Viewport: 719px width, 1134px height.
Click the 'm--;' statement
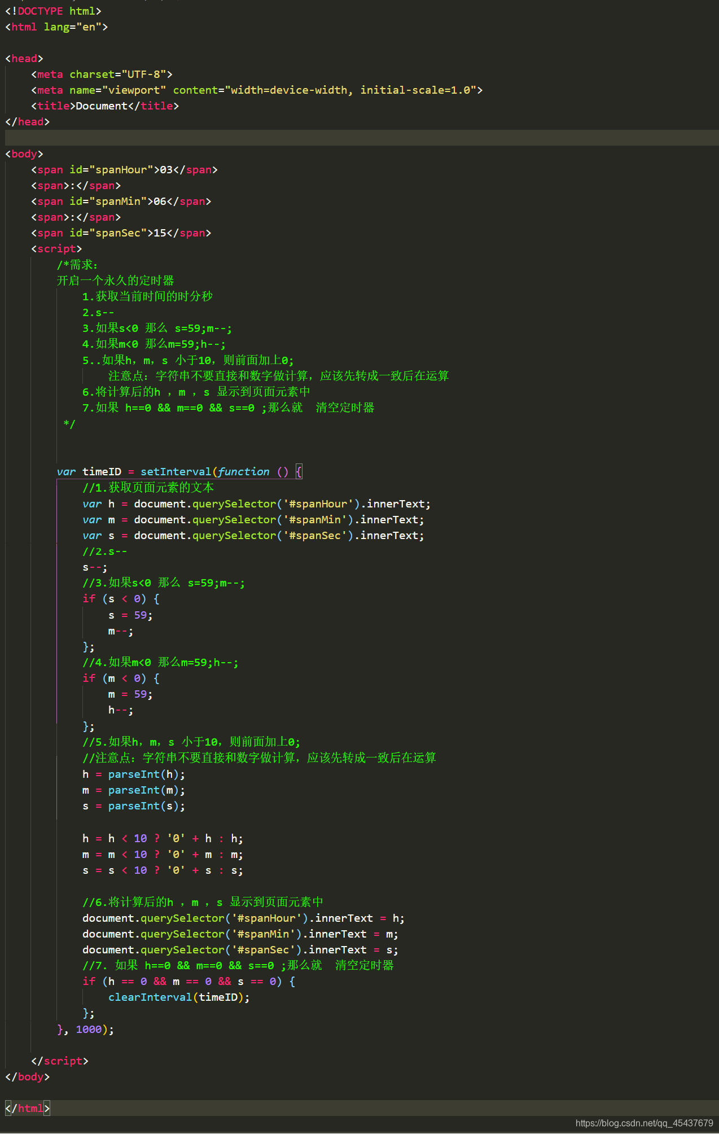point(121,631)
